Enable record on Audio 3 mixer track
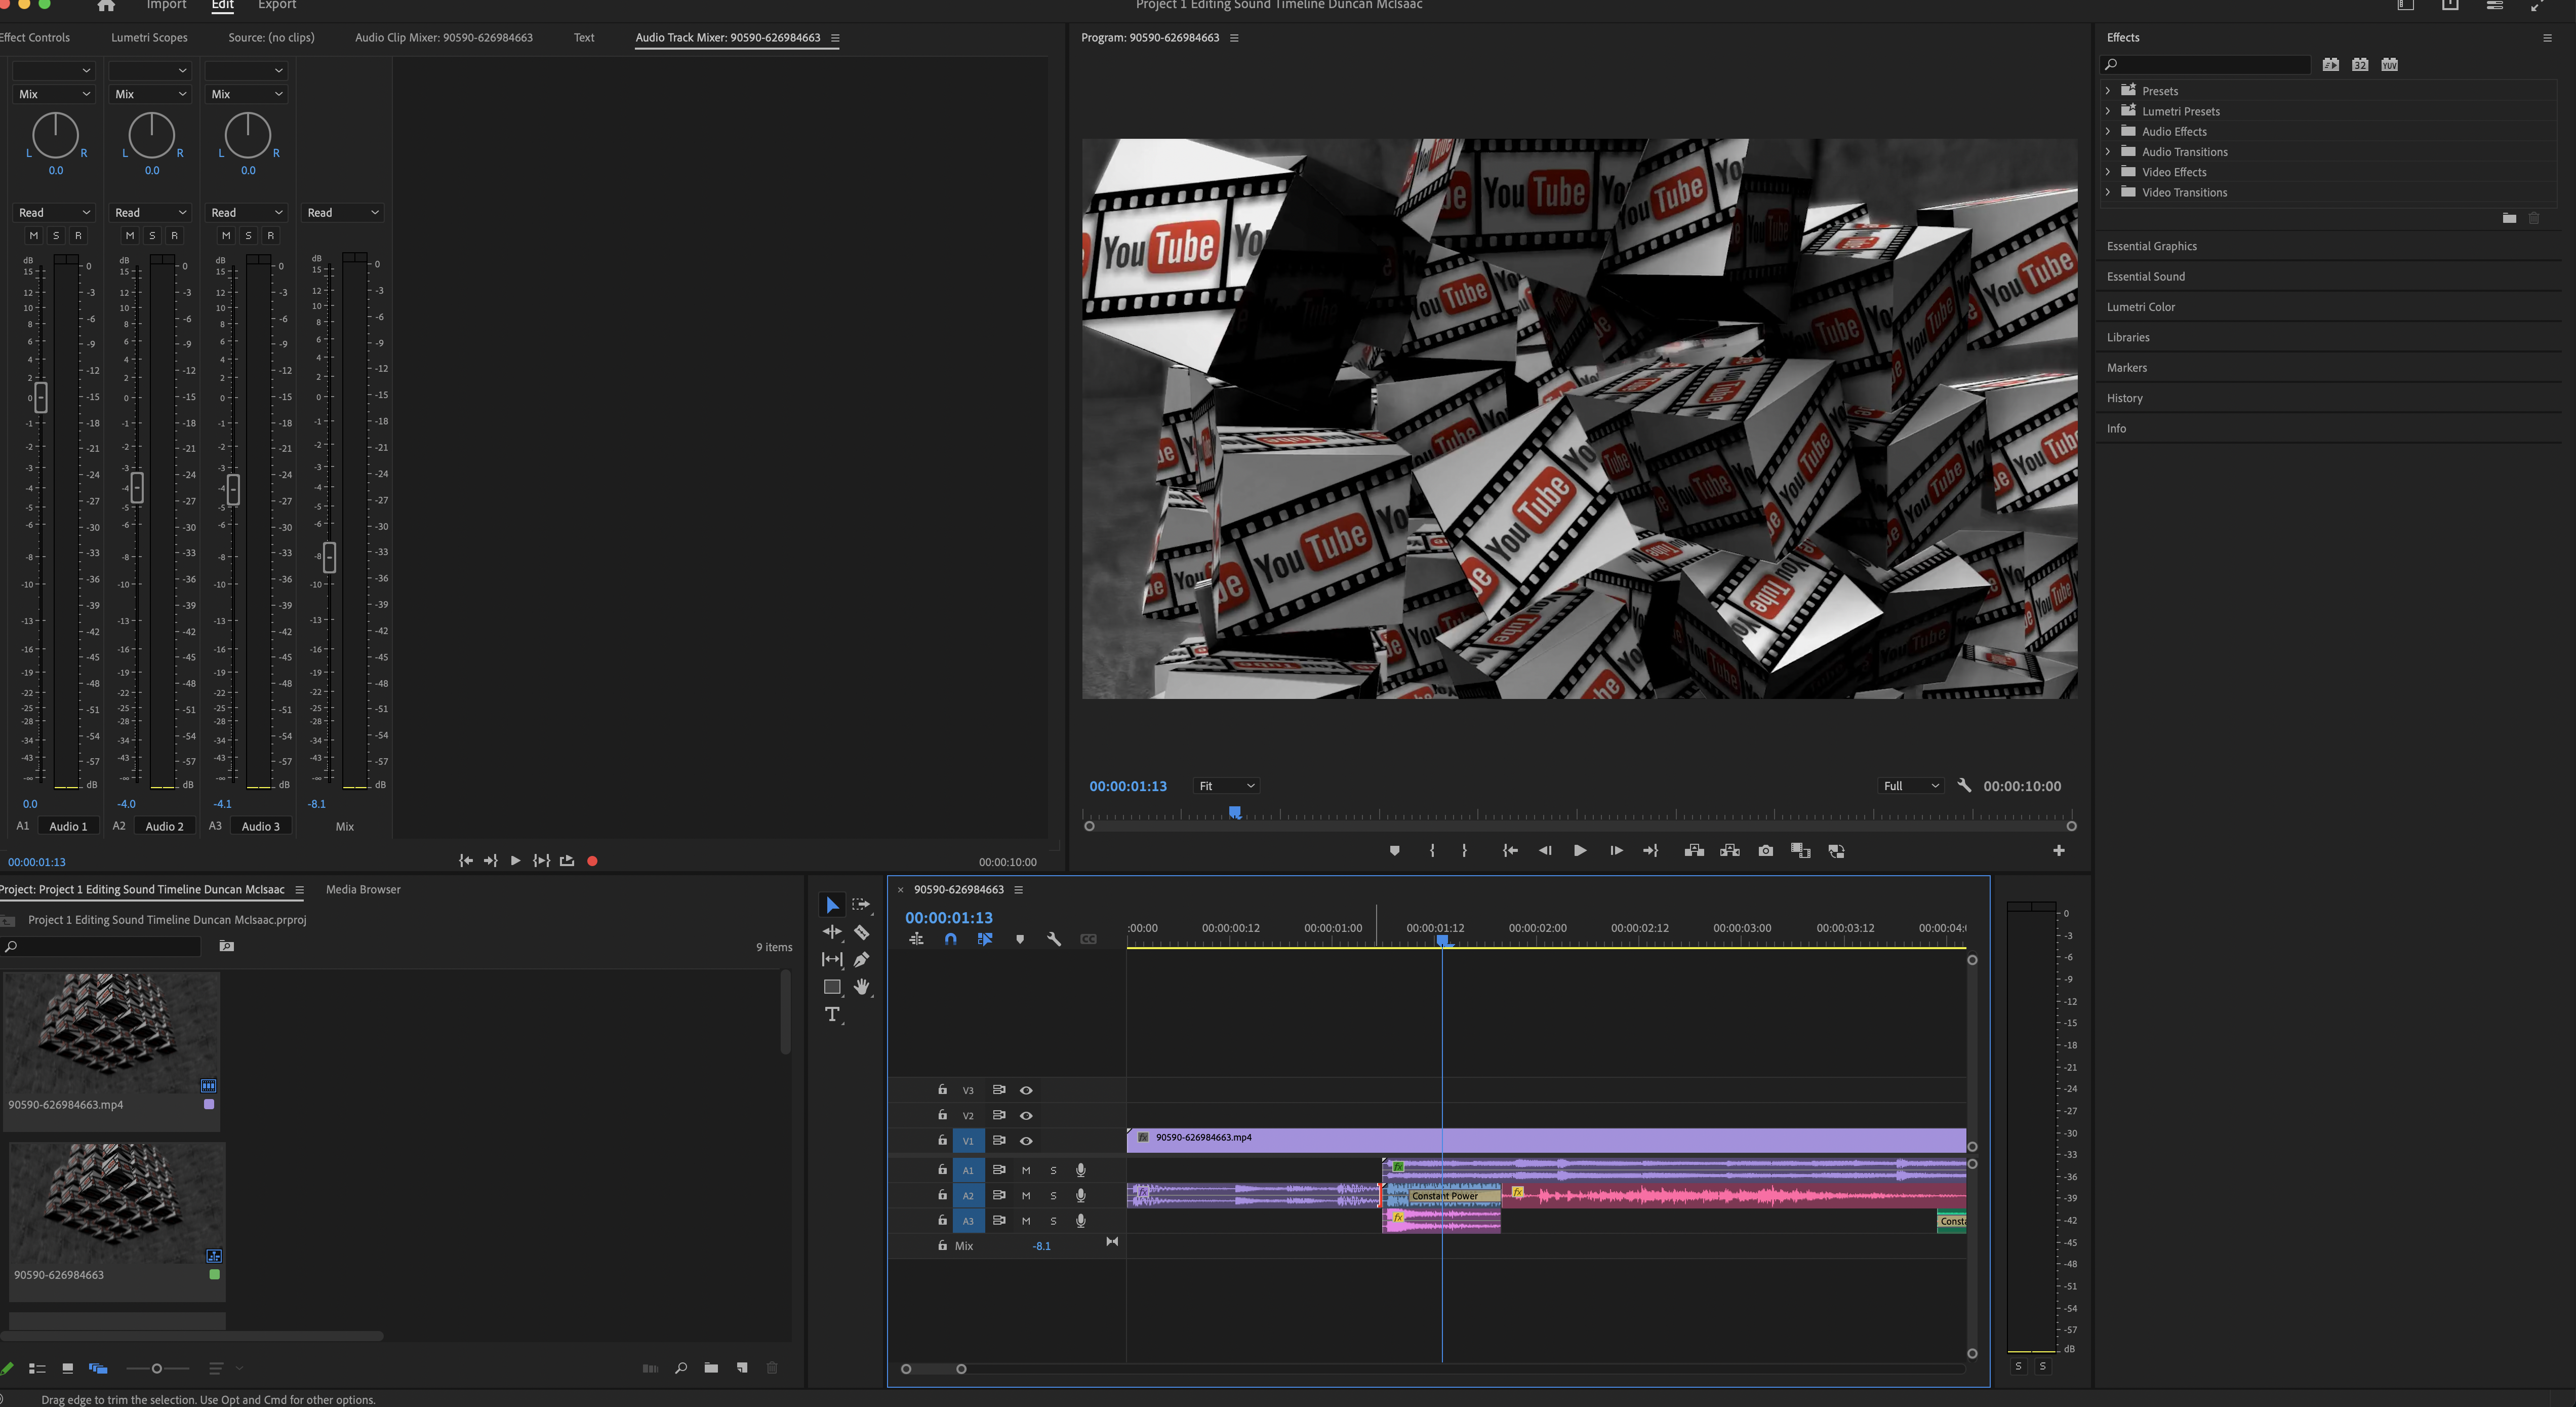2576x1407 pixels. (270, 236)
